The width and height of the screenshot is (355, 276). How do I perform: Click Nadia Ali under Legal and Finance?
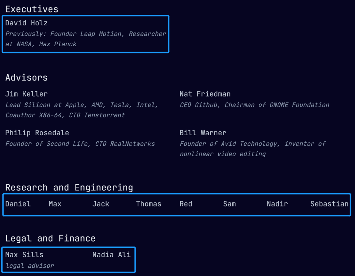point(111,255)
